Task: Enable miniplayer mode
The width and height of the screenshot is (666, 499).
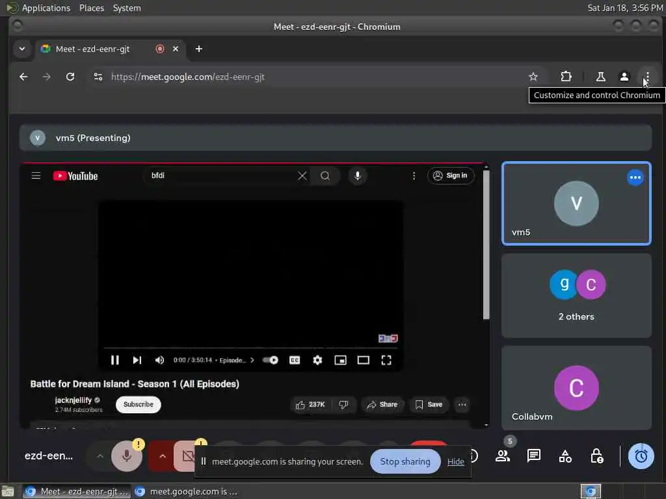Action: [x=340, y=360]
